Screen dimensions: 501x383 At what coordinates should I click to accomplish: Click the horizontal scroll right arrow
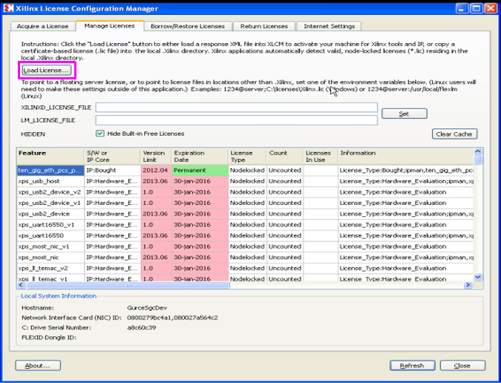tap(468, 284)
